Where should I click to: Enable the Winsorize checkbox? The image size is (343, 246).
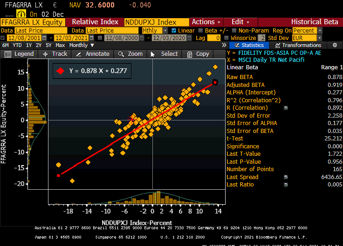pyautogui.click(x=226, y=38)
